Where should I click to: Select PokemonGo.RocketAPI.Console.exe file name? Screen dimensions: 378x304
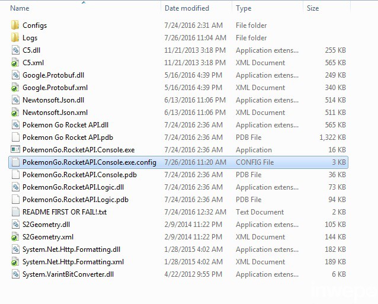[x=79, y=150]
